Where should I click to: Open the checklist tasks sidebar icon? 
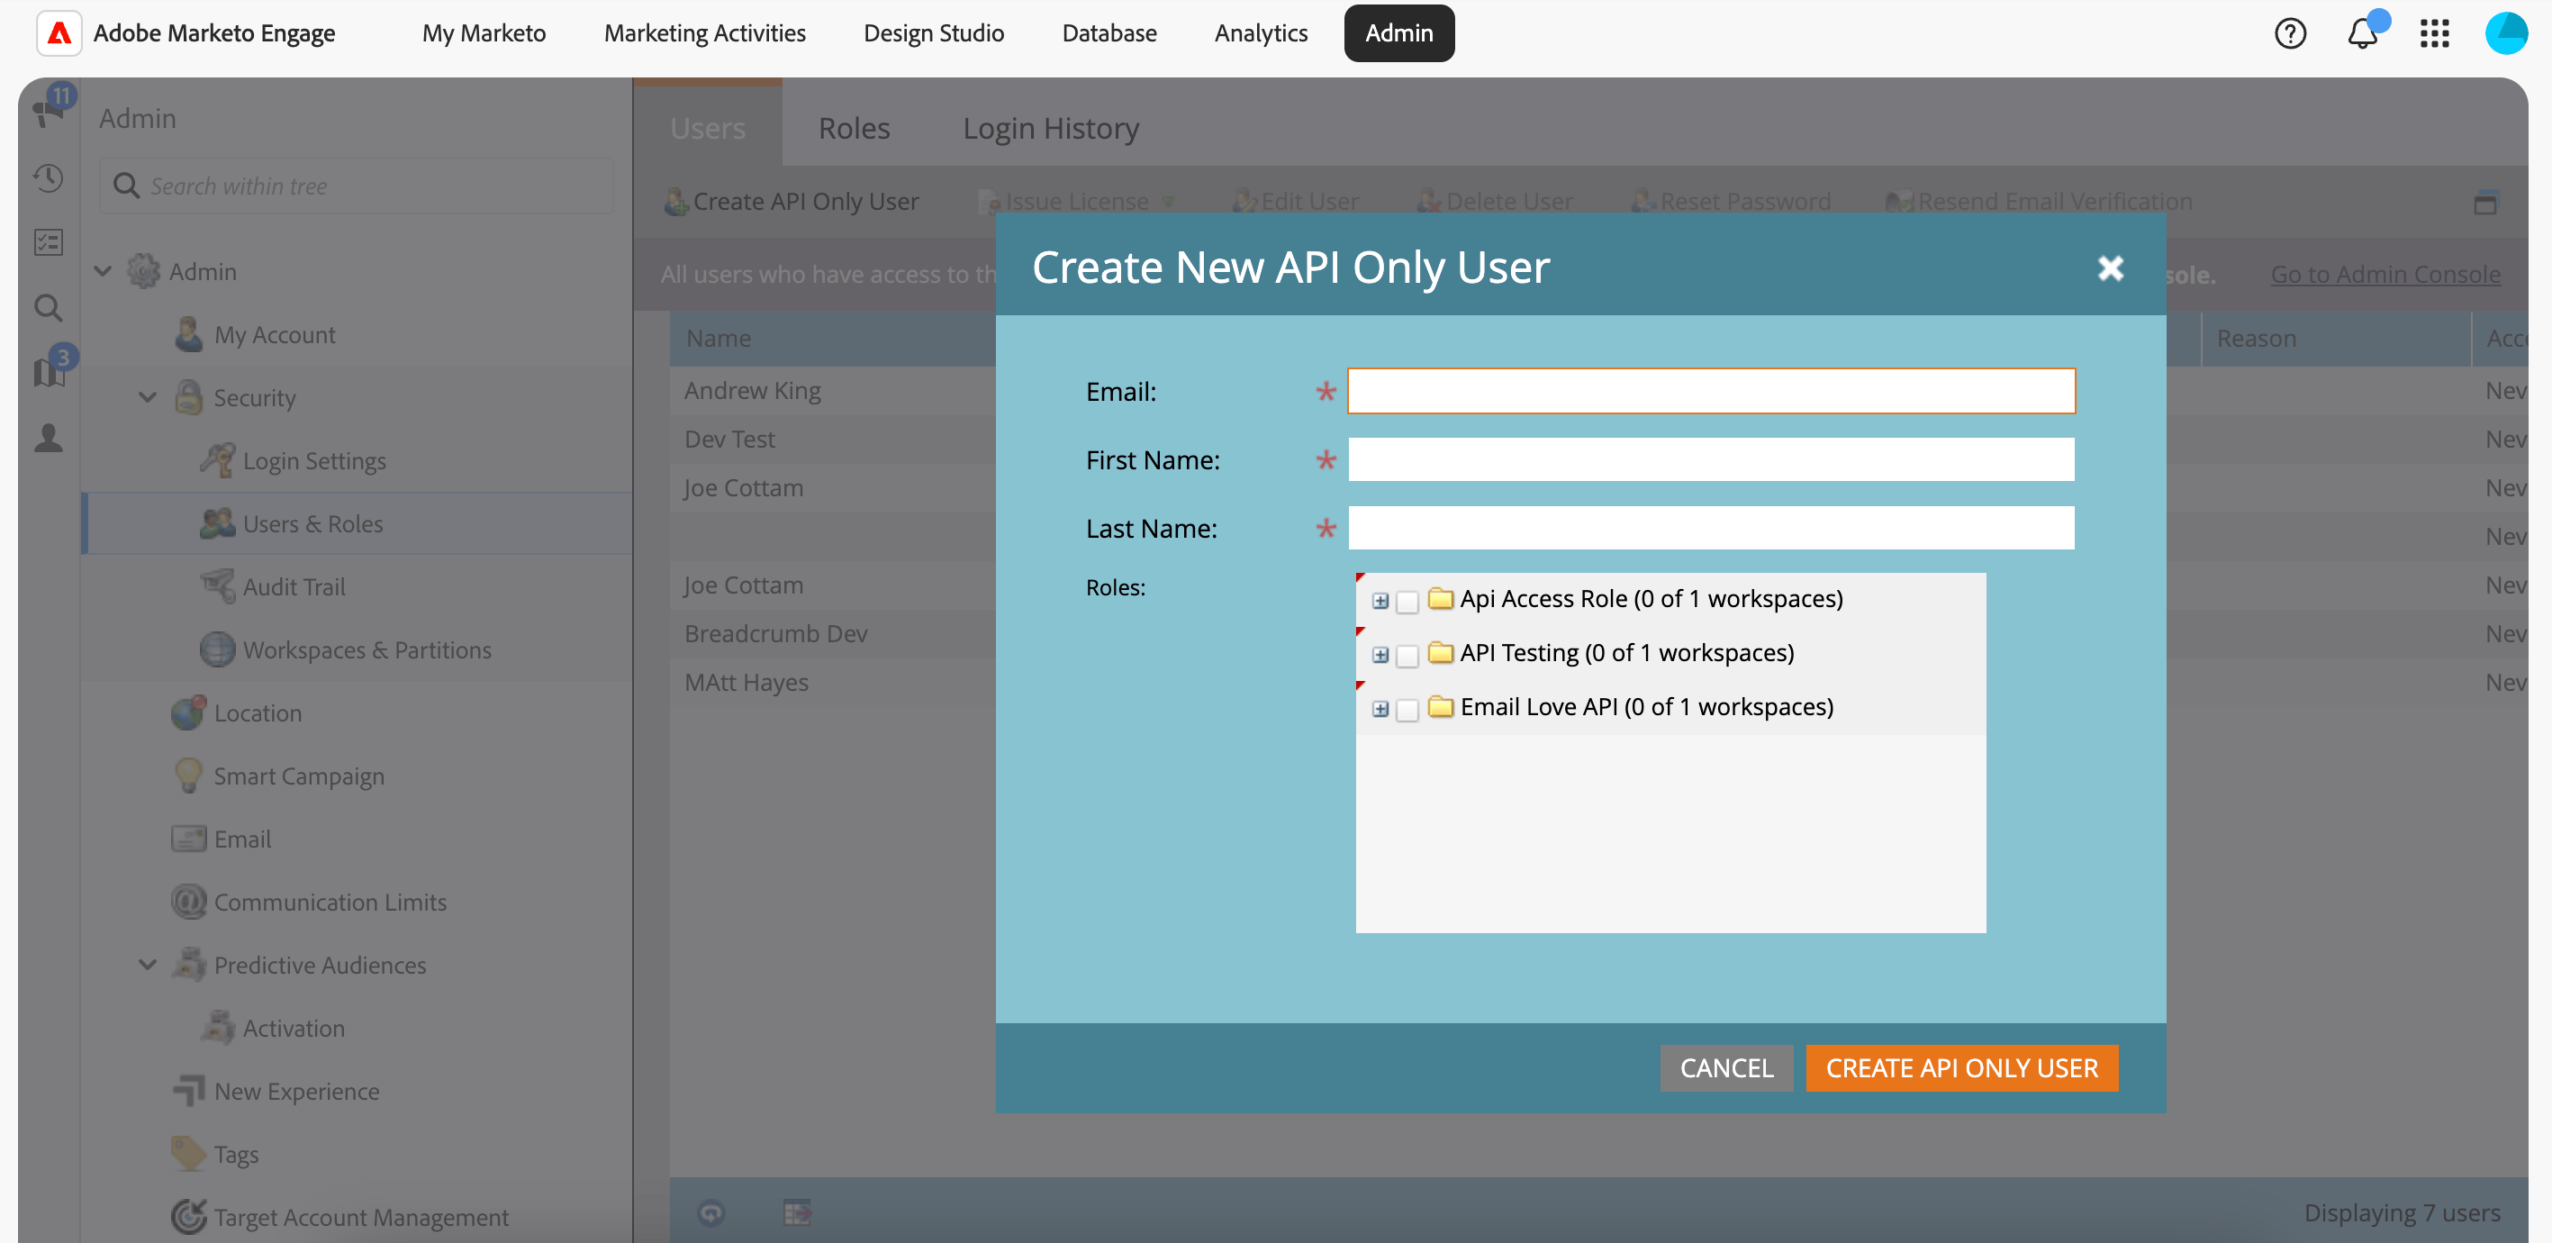click(x=48, y=242)
